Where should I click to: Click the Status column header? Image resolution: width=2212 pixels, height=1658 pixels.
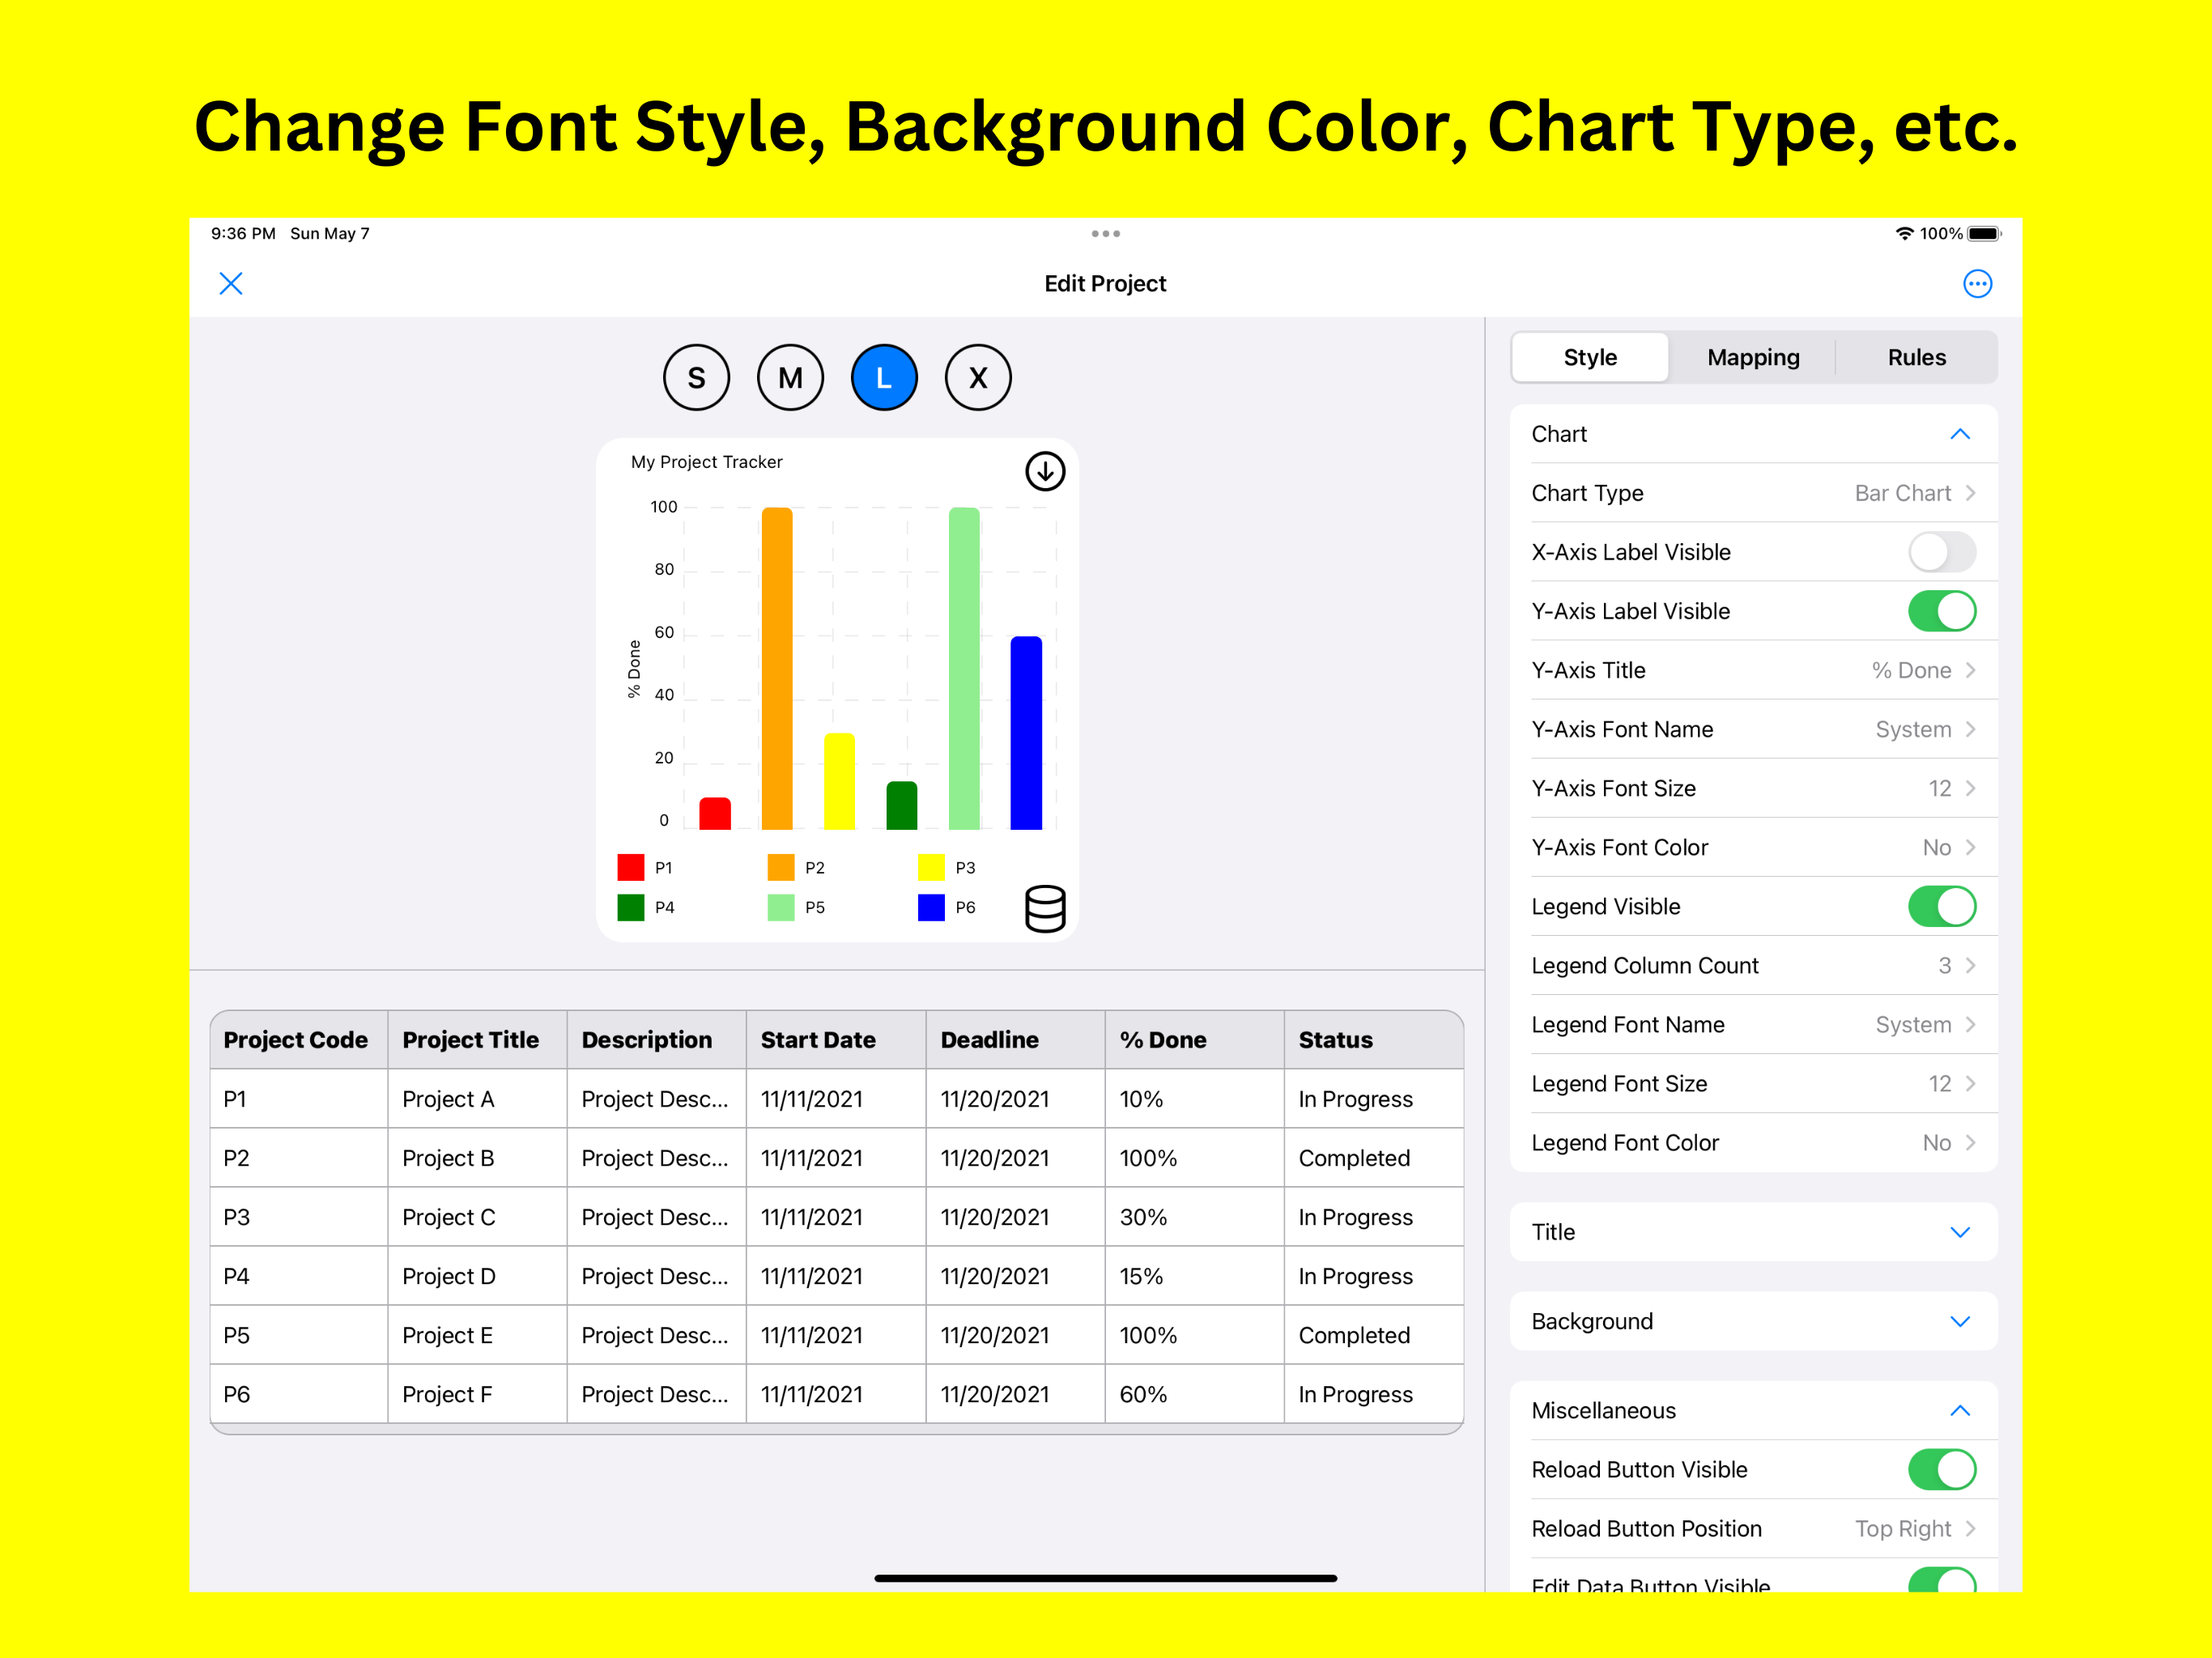[1374, 1040]
